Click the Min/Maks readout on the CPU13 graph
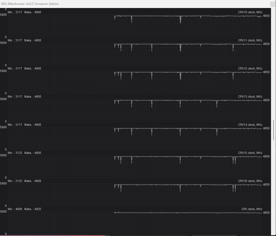Viewport: 276px width, 236px height. coord(24,96)
